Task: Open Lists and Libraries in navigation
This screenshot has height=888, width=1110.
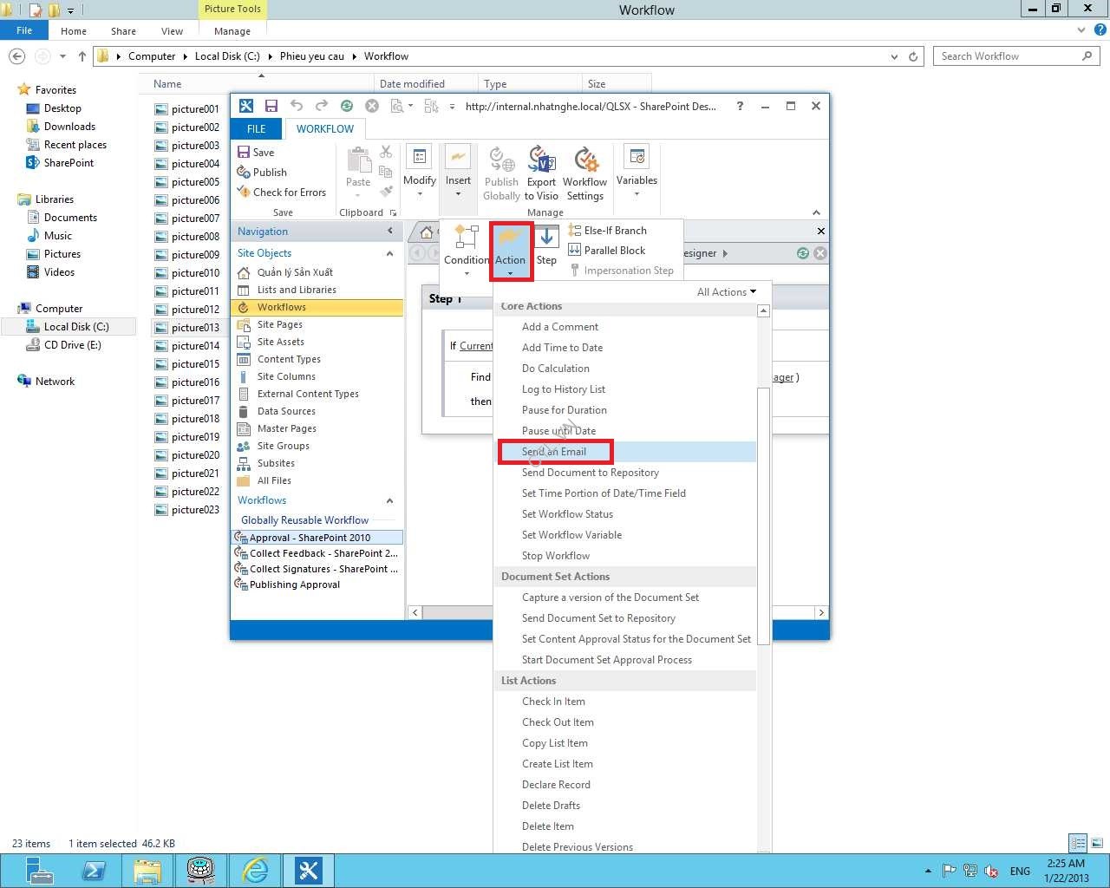Action: (x=296, y=290)
